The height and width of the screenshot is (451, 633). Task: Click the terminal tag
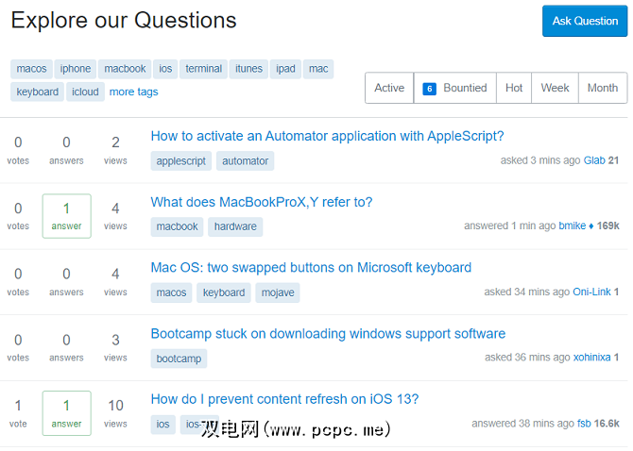pos(203,69)
